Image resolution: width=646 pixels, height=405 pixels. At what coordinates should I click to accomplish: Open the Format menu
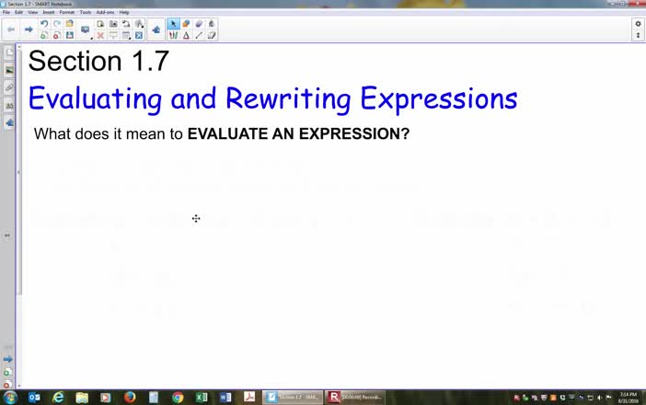pos(66,12)
